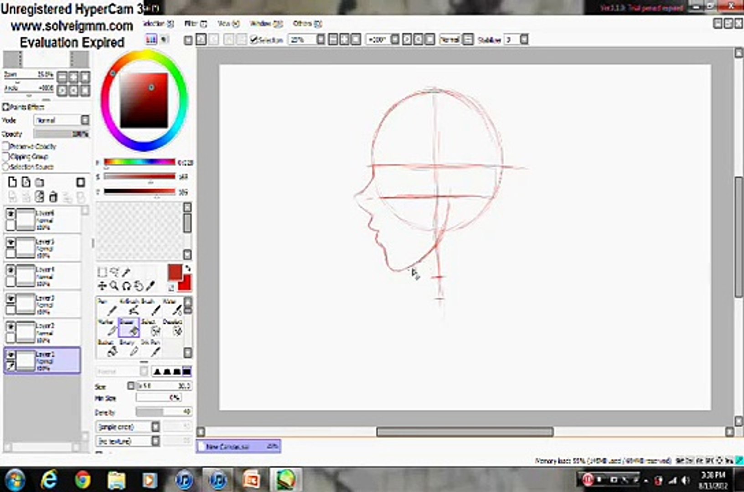Viewport: 744px width, 492px height.
Task: Choose the magic wand tool
Action: click(126, 272)
